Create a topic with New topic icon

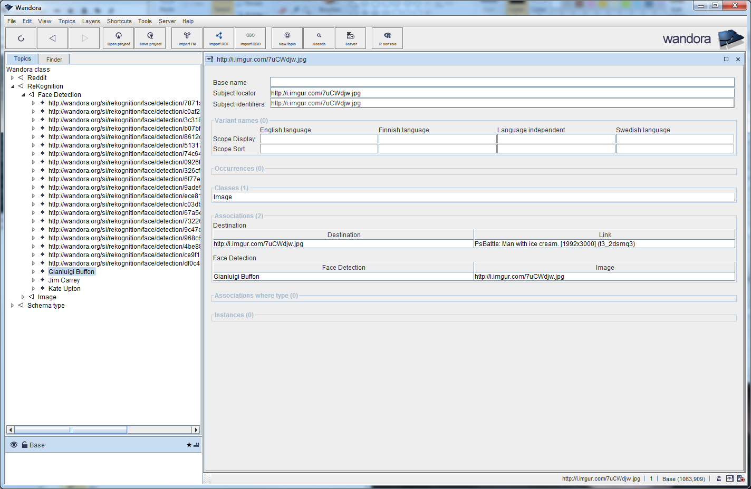[287, 38]
